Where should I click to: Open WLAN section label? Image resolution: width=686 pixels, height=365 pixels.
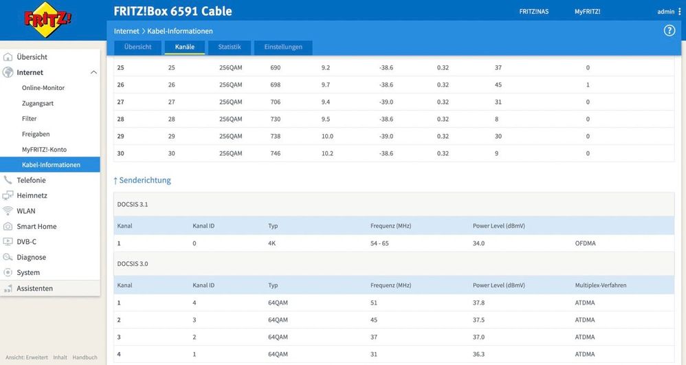(26, 211)
